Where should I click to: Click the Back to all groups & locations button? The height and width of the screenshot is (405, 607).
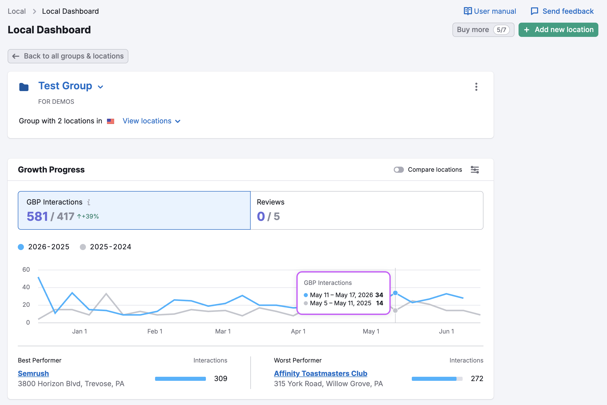(68, 56)
